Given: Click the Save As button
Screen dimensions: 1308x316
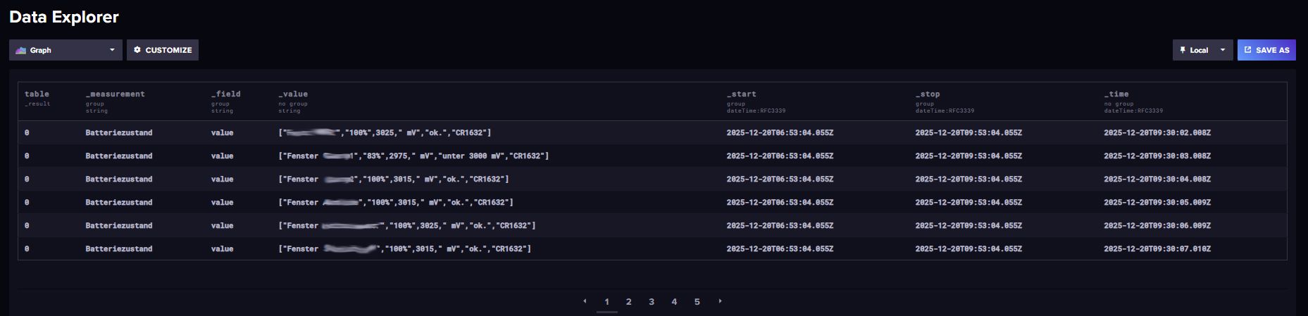Looking at the screenshot, I should pos(1266,50).
